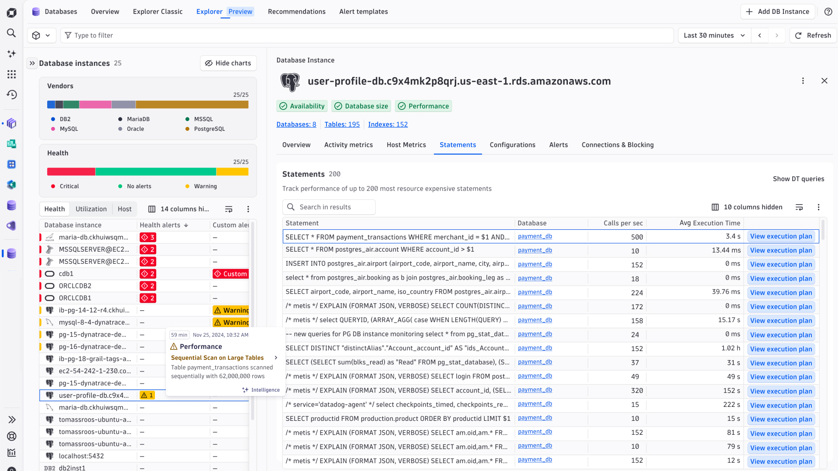Open the Configurations tab

512,145
